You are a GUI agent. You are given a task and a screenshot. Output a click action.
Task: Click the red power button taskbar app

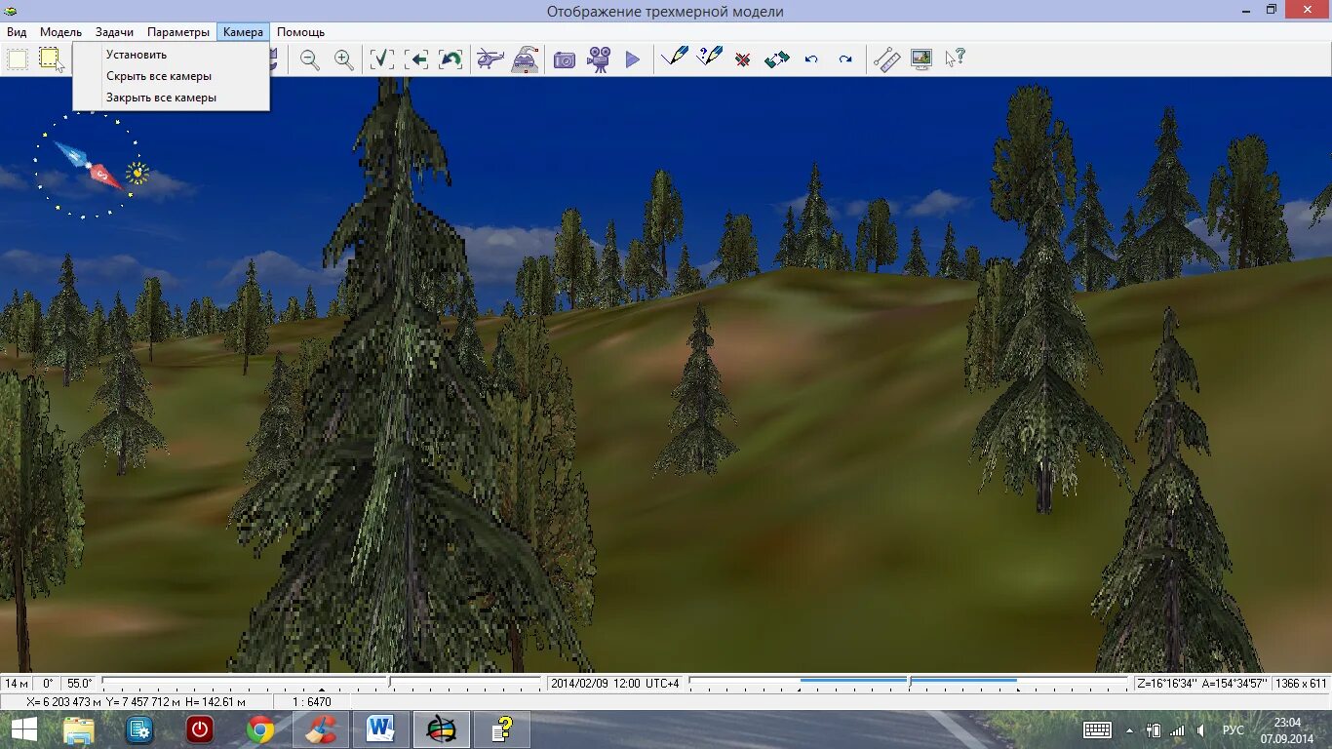(x=200, y=729)
